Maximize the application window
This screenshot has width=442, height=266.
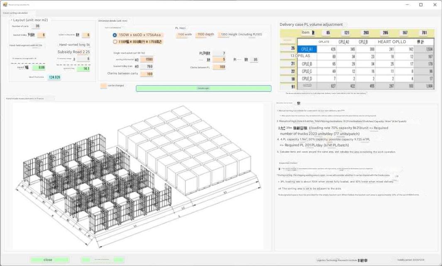(420, 5)
